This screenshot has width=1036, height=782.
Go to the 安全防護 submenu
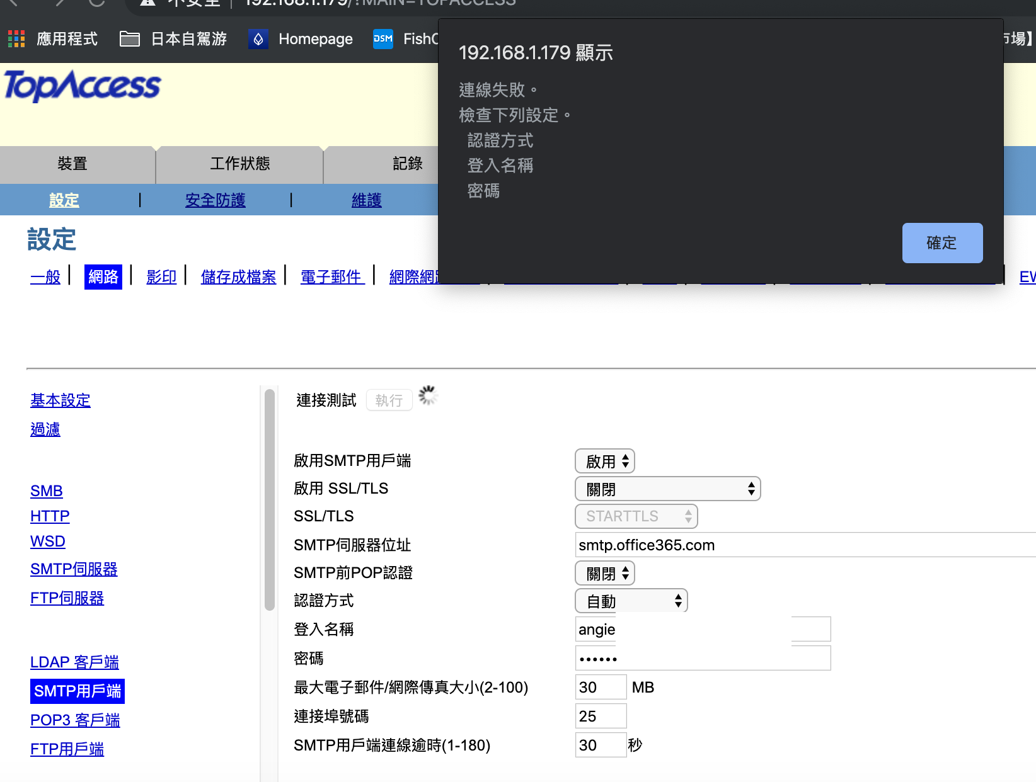pyautogui.click(x=215, y=200)
